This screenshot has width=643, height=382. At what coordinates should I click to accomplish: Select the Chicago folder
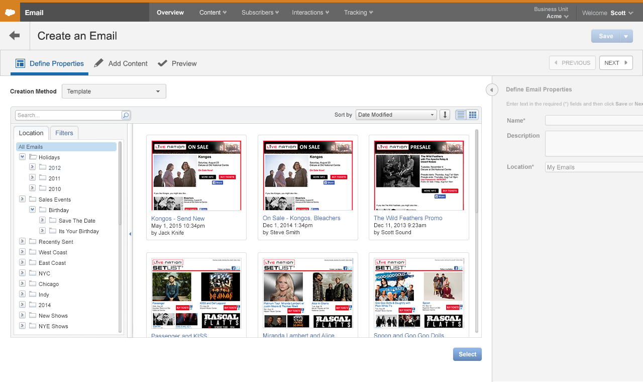tap(49, 284)
